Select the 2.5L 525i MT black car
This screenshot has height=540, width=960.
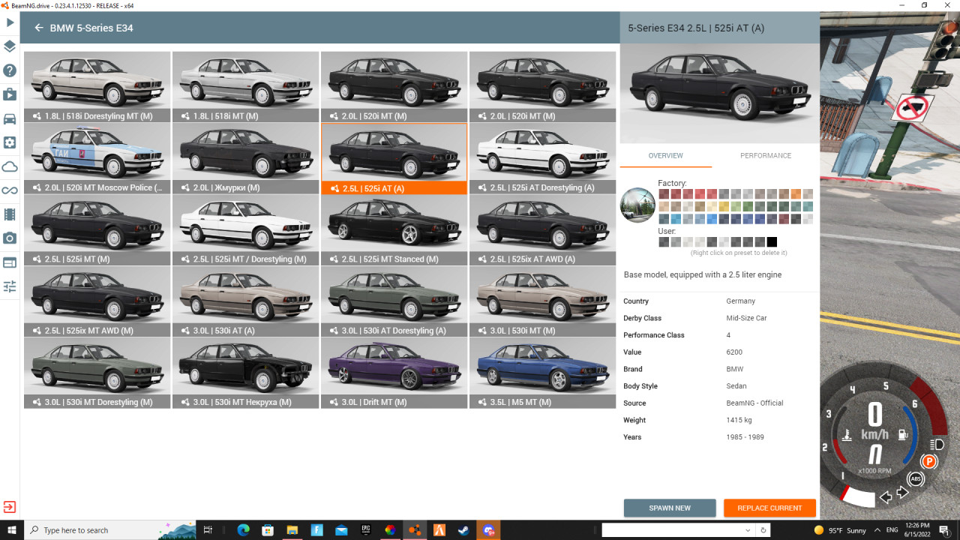[97, 229]
